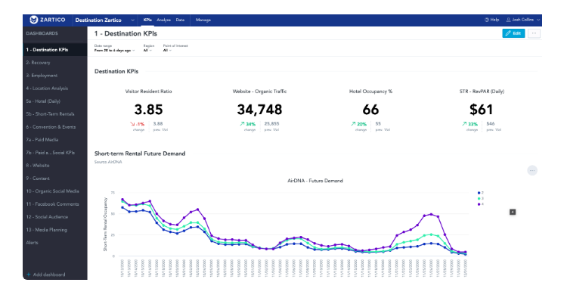This screenshot has width=564, height=298.
Task: Open the 3- Employment dashboard
Action: click(x=55, y=76)
